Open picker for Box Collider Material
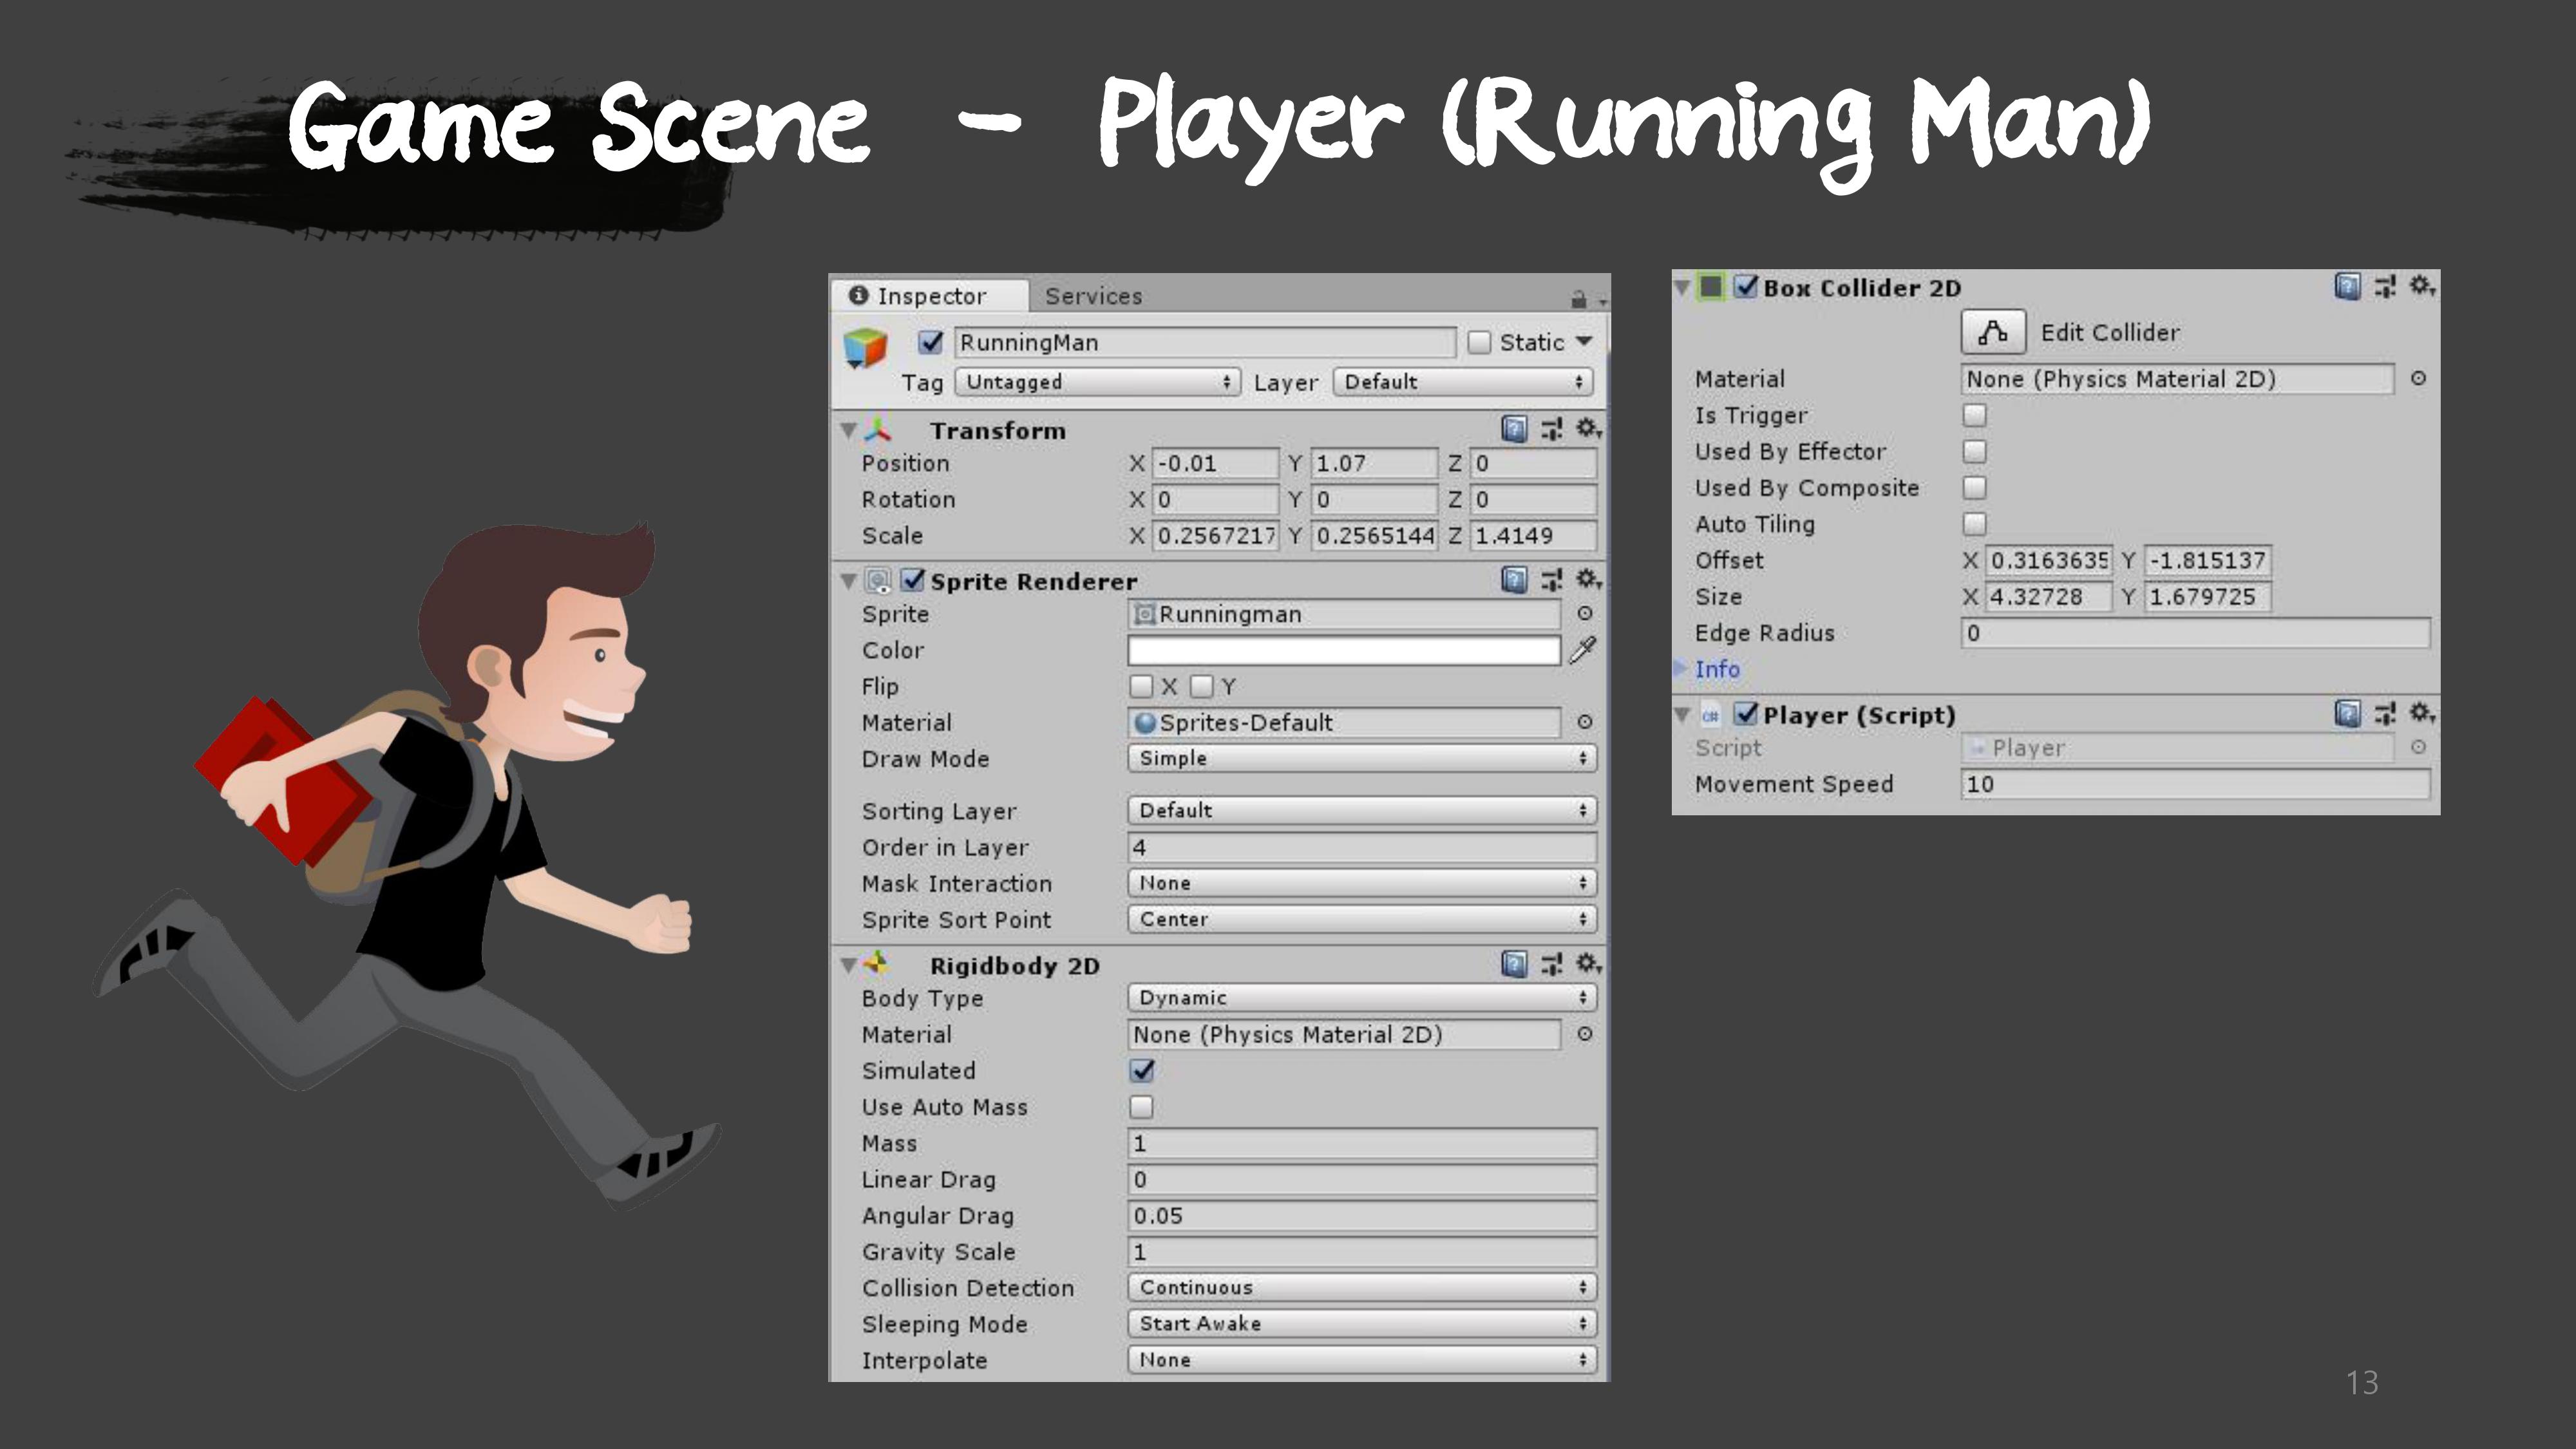Screen dimensions: 2576x1449 [x=2418, y=379]
